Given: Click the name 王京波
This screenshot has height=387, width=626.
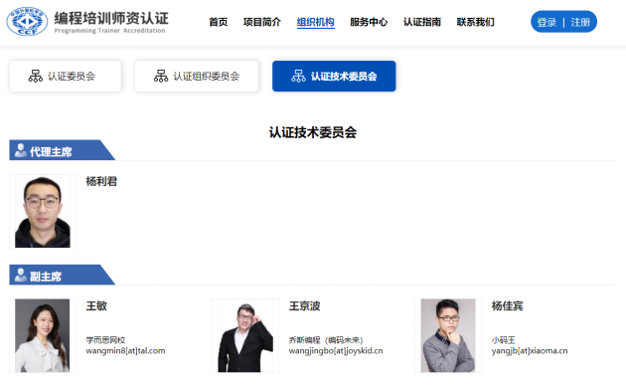Looking at the screenshot, I should (x=305, y=306).
